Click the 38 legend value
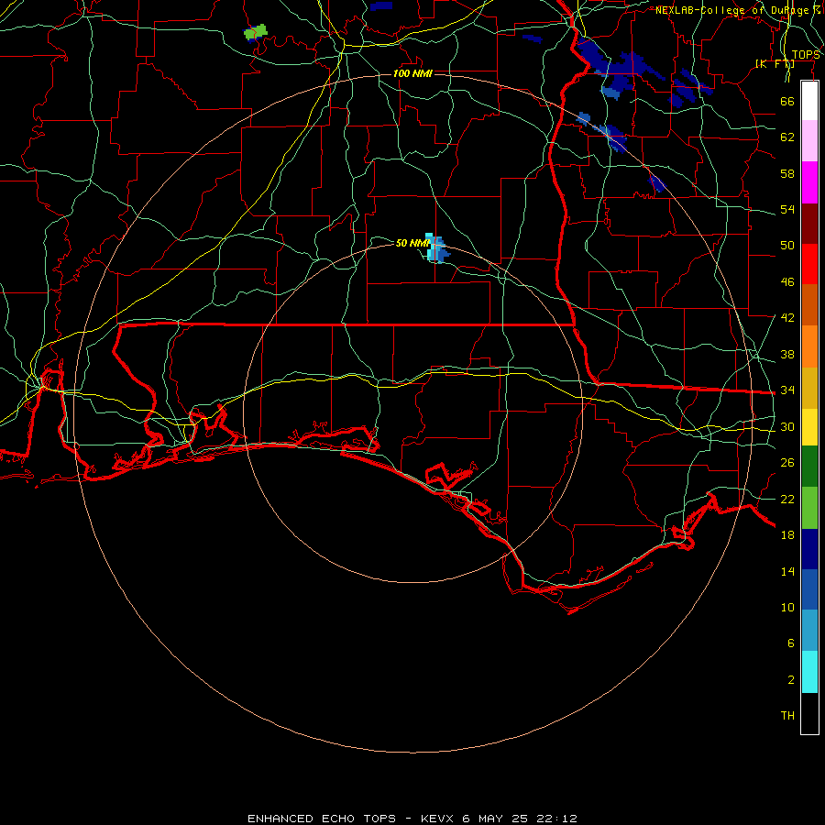825x825 pixels. click(x=787, y=354)
